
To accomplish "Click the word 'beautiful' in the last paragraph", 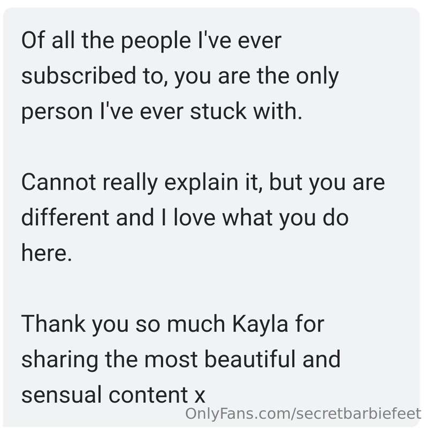I will click(250, 359).
